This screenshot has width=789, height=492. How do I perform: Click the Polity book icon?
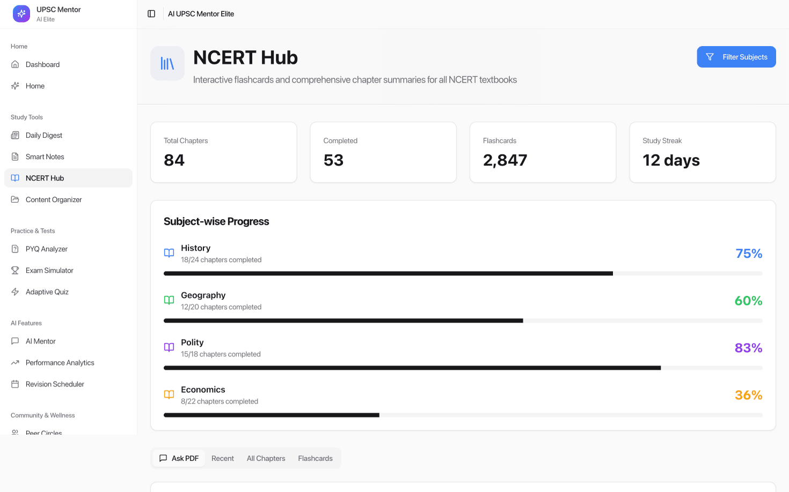click(169, 347)
